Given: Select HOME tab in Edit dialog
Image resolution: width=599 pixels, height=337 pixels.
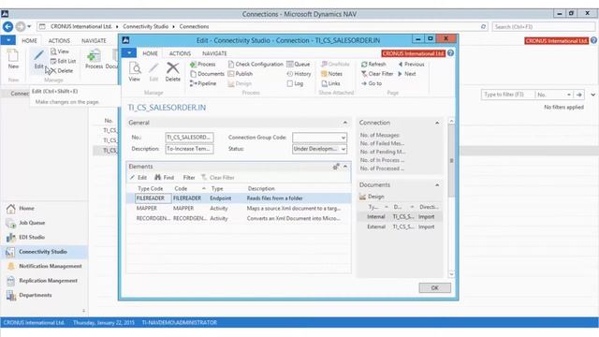Looking at the screenshot, I should point(150,53).
